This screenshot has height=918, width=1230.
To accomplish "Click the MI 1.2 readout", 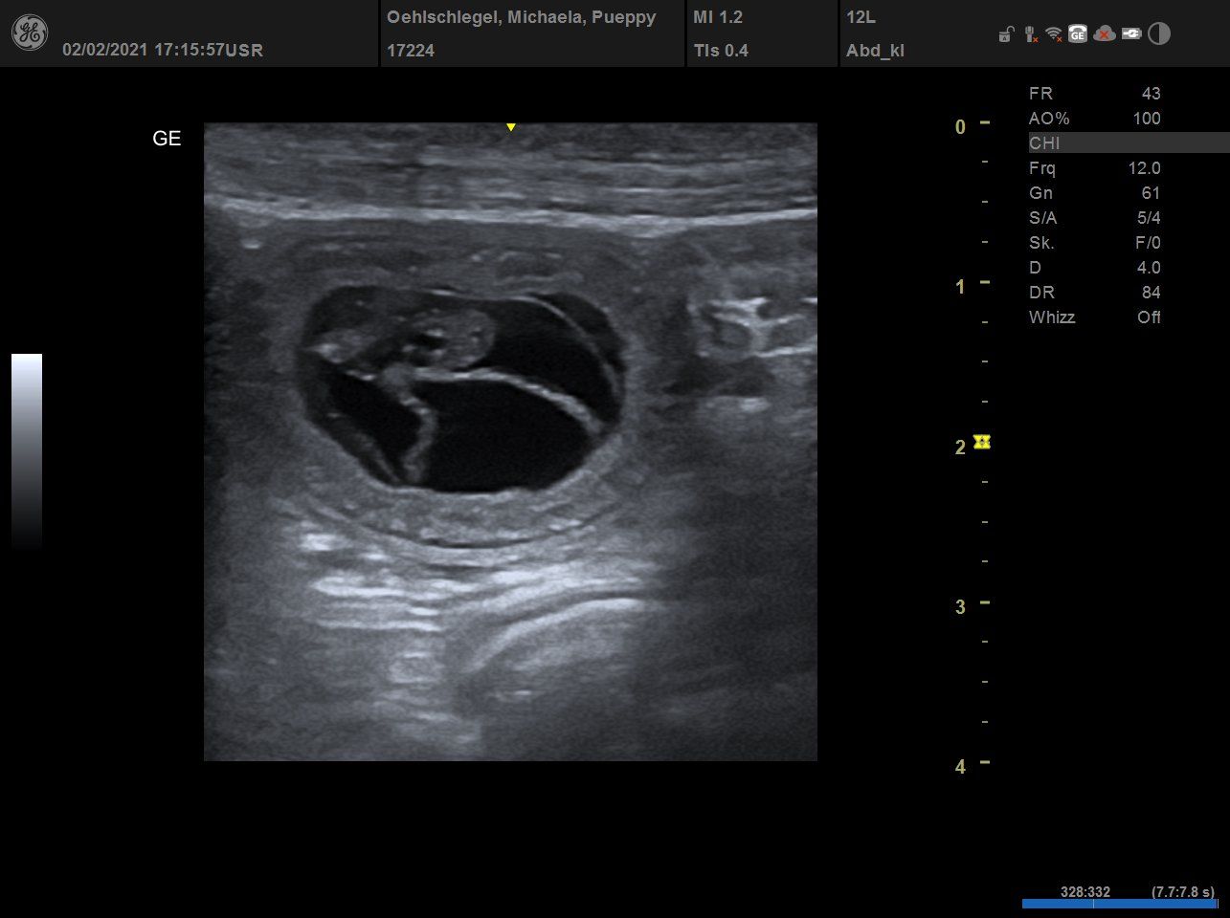I will tap(718, 17).
